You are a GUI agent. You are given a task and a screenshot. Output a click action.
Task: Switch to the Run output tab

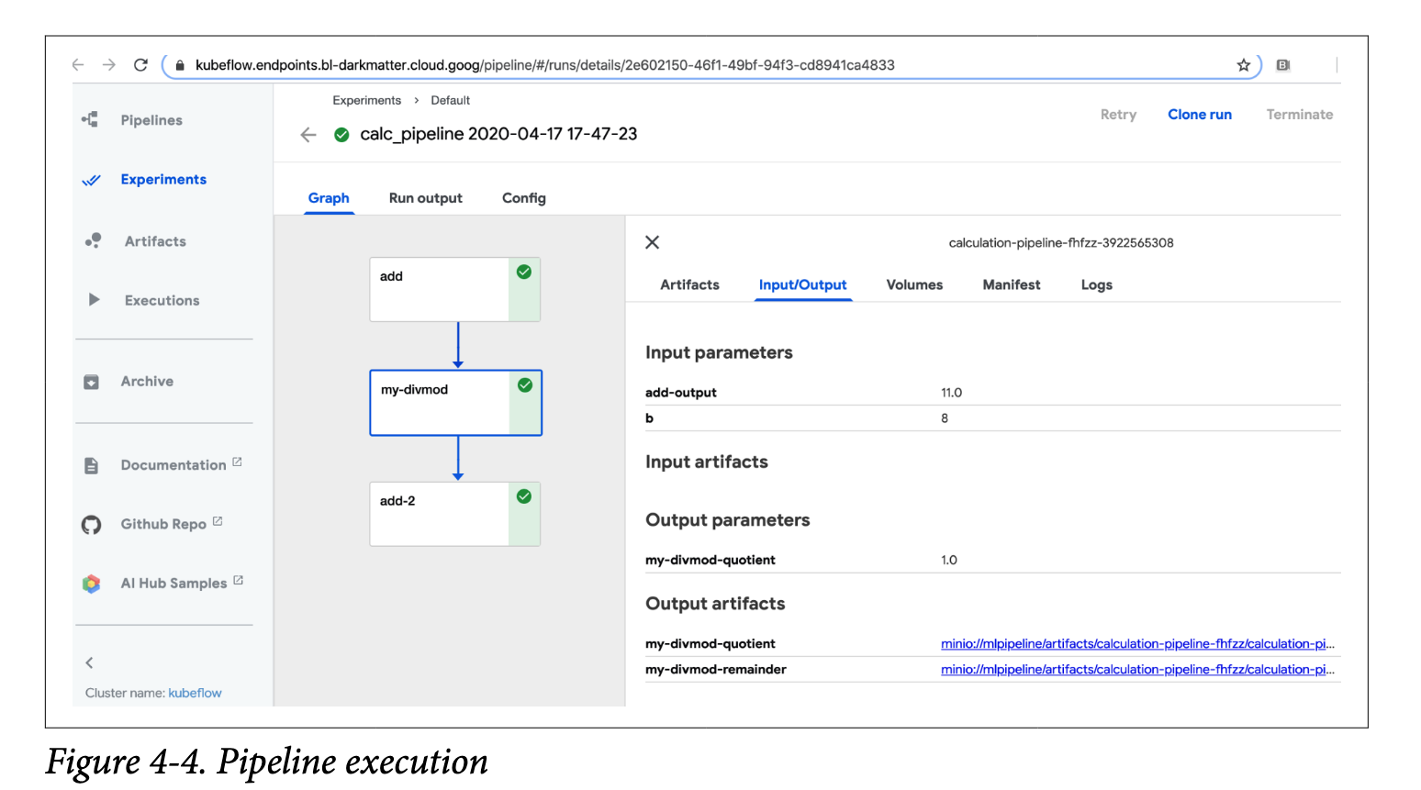[425, 198]
